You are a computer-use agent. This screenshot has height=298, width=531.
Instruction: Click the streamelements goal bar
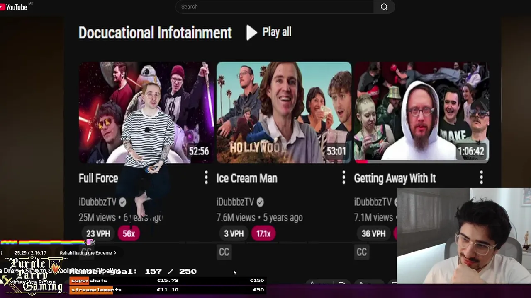(x=167, y=290)
